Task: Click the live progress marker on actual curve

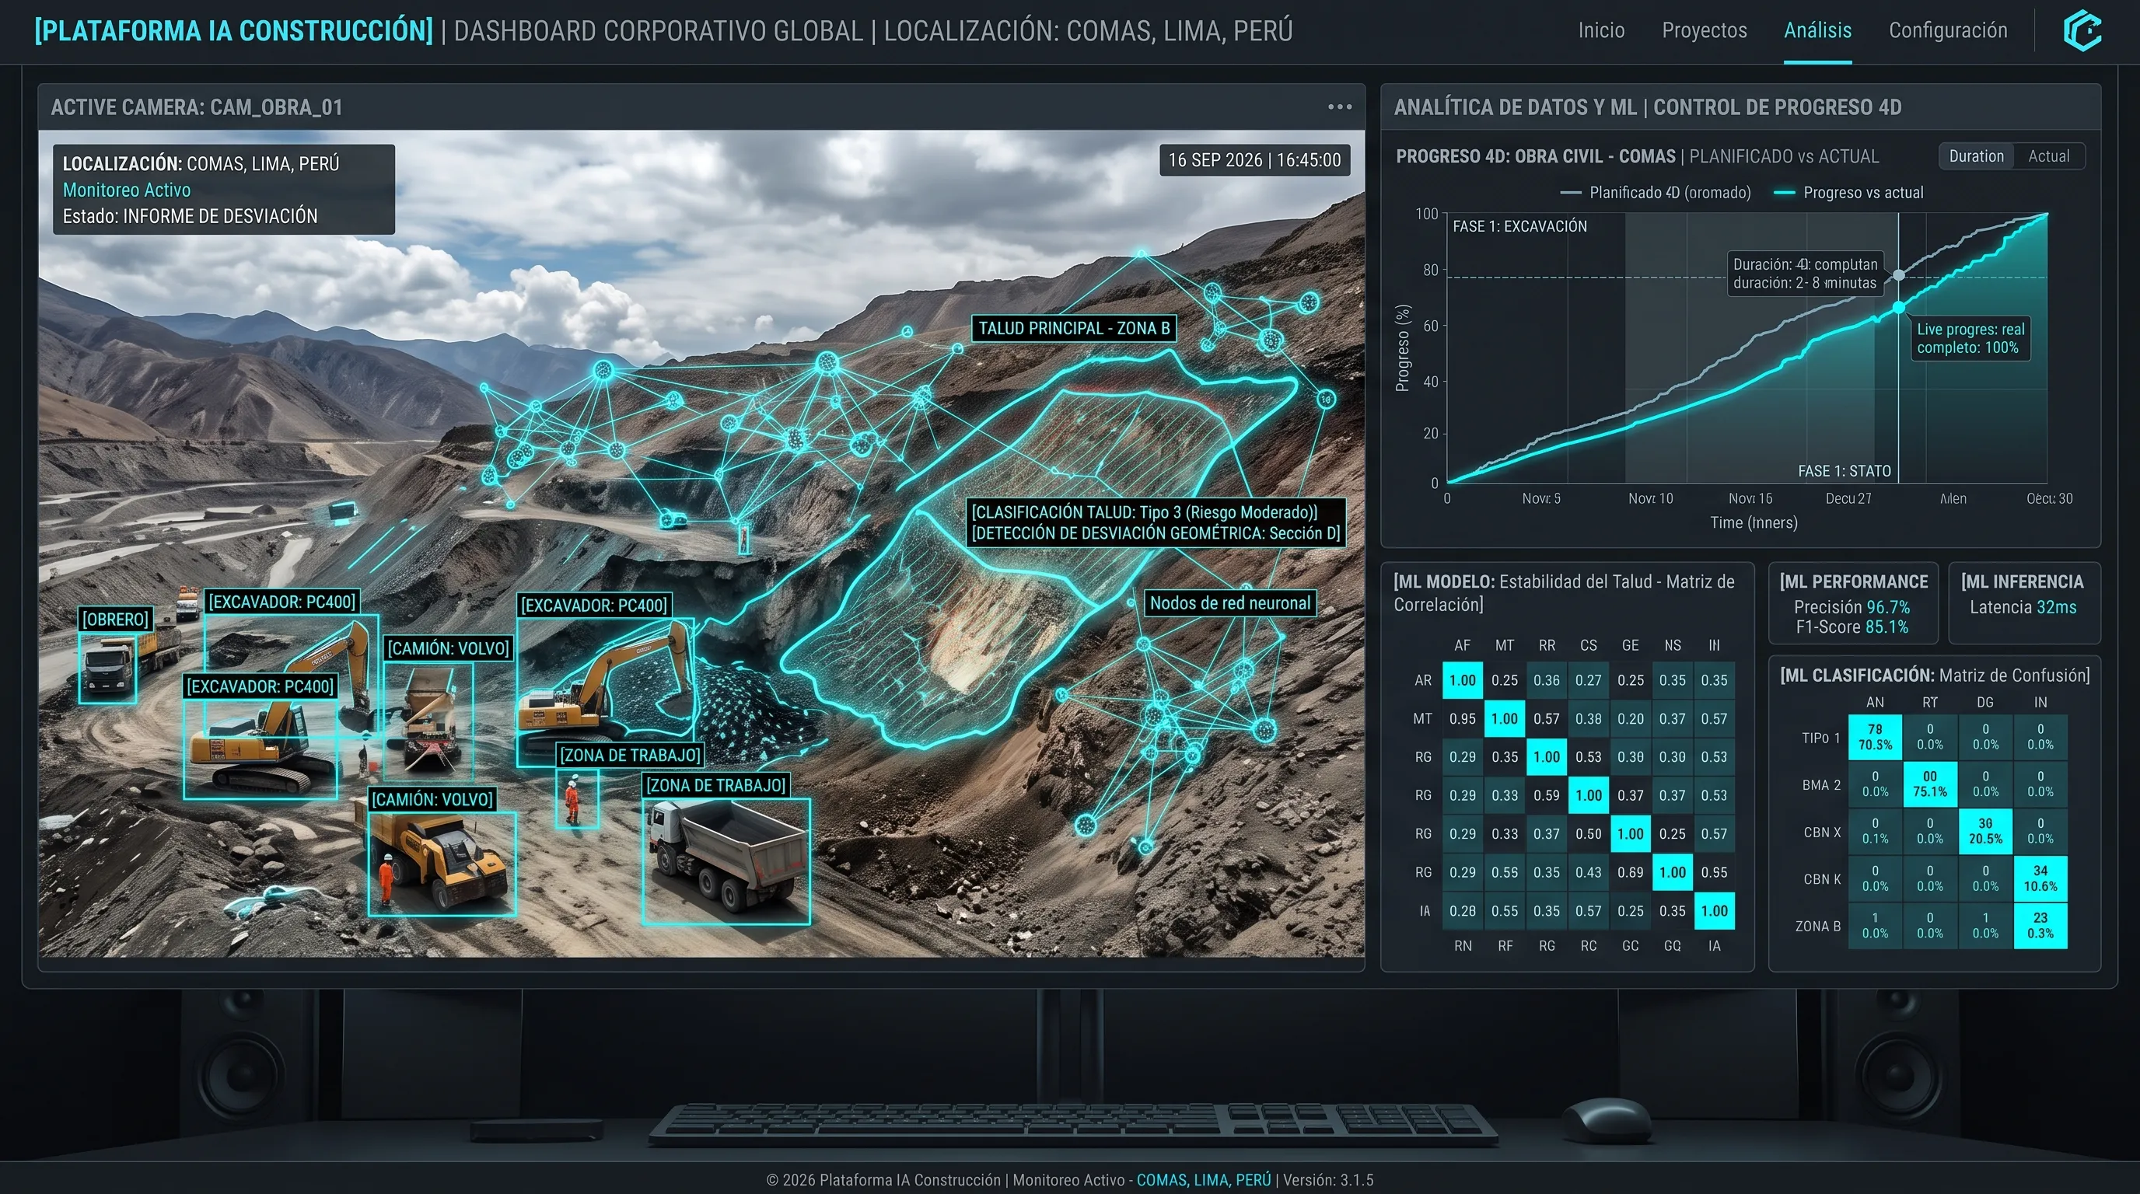Action: pos(1898,307)
